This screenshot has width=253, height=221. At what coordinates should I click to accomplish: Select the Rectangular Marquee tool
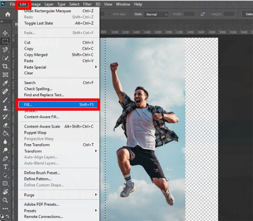pos(5,41)
